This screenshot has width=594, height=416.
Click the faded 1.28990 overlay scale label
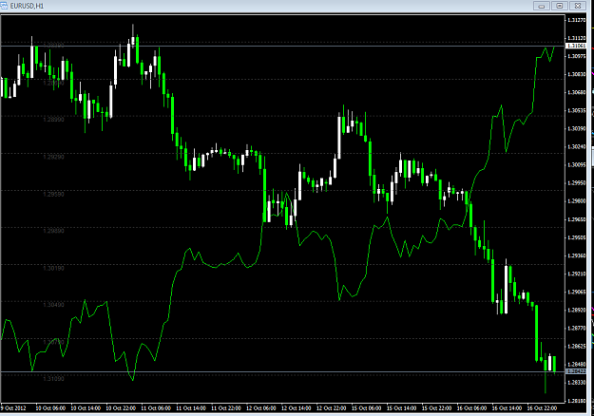pos(53,120)
